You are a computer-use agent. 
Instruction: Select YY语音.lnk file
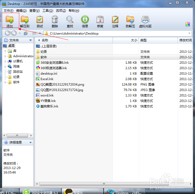[114, 101]
